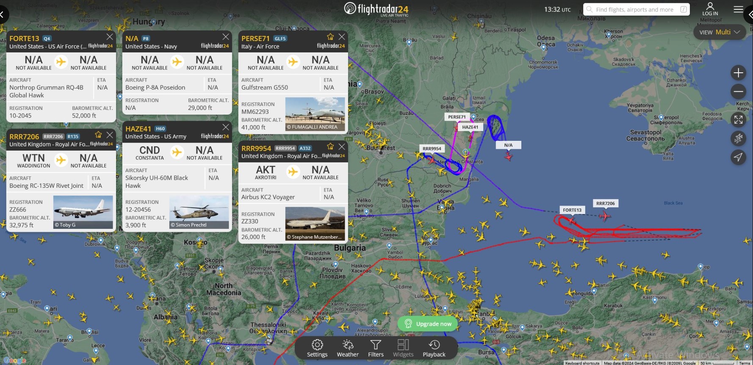Open the hamburger main menu

[738, 9]
